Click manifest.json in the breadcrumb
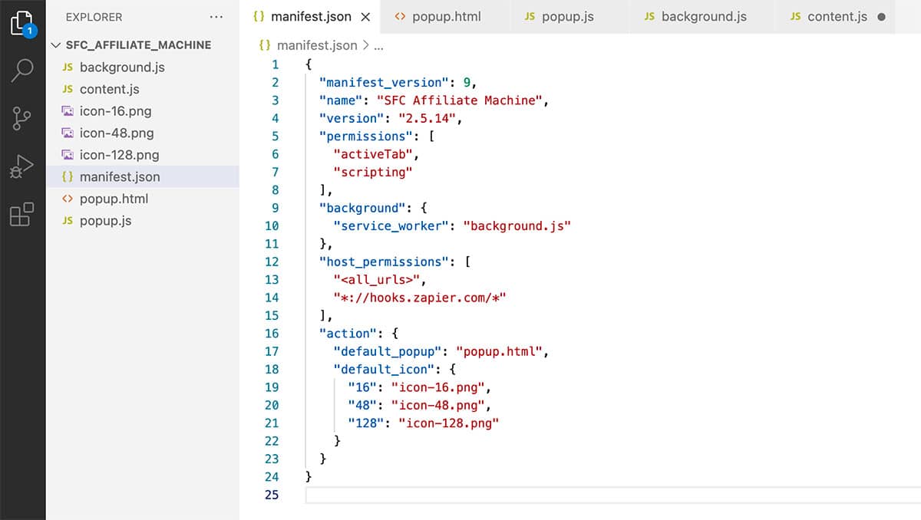This screenshot has height=520, width=921. pyautogui.click(x=316, y=45)
